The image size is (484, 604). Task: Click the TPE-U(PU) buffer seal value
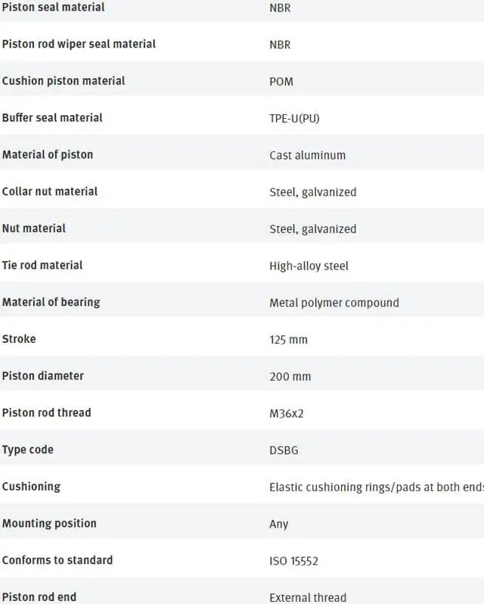click(294, 118)
